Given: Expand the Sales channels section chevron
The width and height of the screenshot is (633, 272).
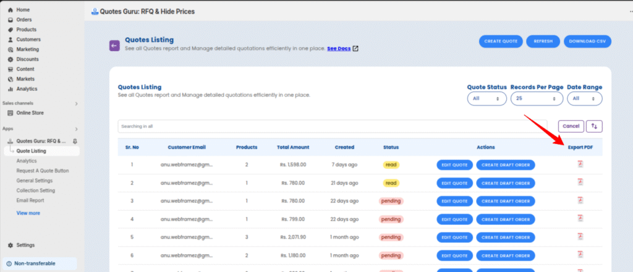Looking at the screenshot, I should tap(76, 104).
